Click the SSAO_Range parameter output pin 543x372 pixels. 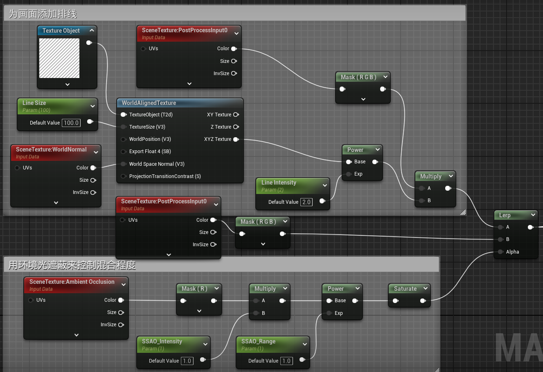[302, 360]
